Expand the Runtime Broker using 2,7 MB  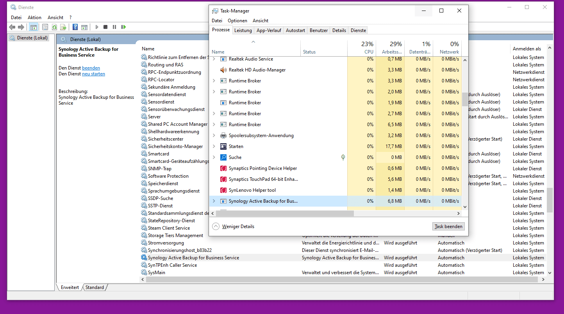coord(214,114)
